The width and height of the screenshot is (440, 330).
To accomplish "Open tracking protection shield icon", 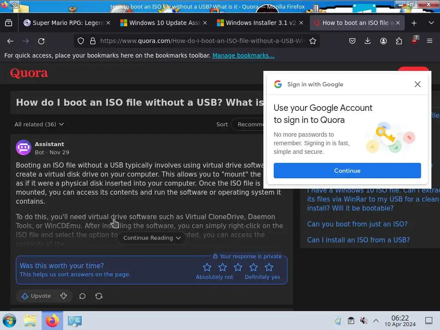I will point(81,41).
